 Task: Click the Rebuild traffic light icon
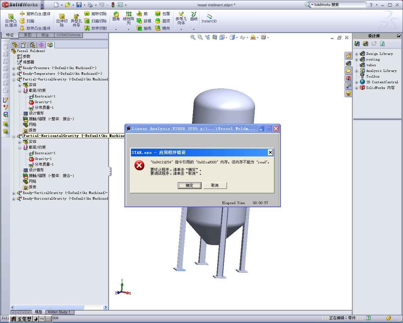point(113,5)
